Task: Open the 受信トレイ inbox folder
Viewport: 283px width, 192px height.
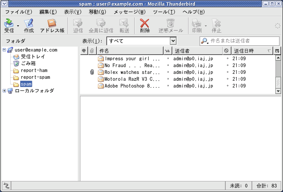Action: (33, 57)
